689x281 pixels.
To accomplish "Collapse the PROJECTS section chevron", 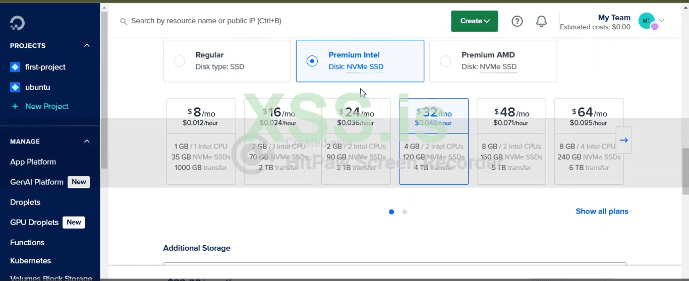I will pyautogui.click(x=87, y=45).
